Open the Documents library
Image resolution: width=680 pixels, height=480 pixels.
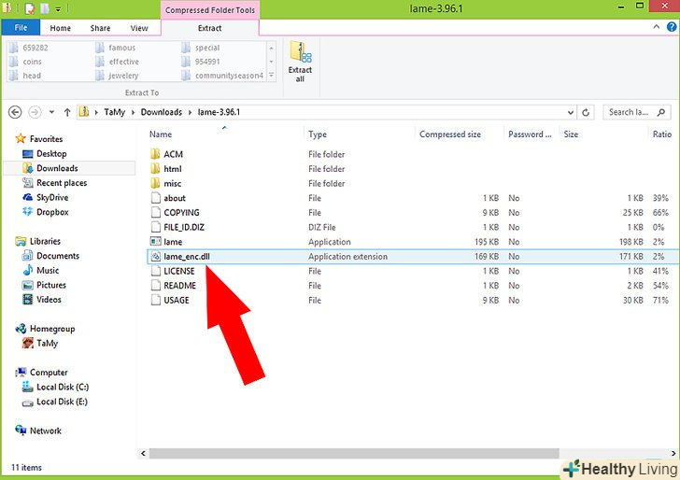pyautogui.click(x=50, y=256)
